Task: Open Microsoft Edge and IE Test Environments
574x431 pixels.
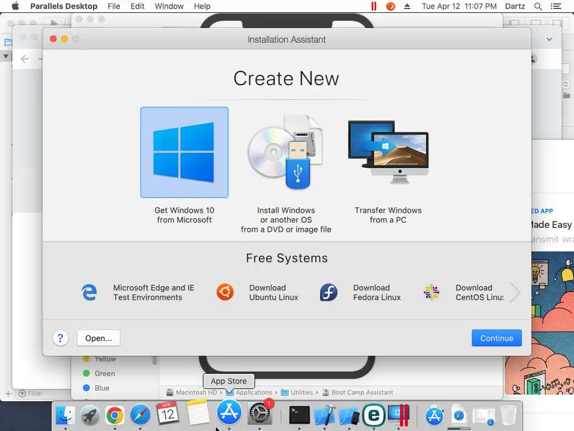Action: tap(154, 292)
